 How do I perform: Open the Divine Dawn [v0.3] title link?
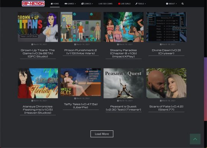[166, 52]
